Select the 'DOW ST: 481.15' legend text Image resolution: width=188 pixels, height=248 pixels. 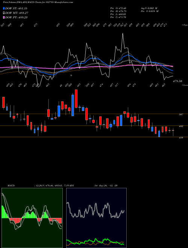(x=16, y=8)
